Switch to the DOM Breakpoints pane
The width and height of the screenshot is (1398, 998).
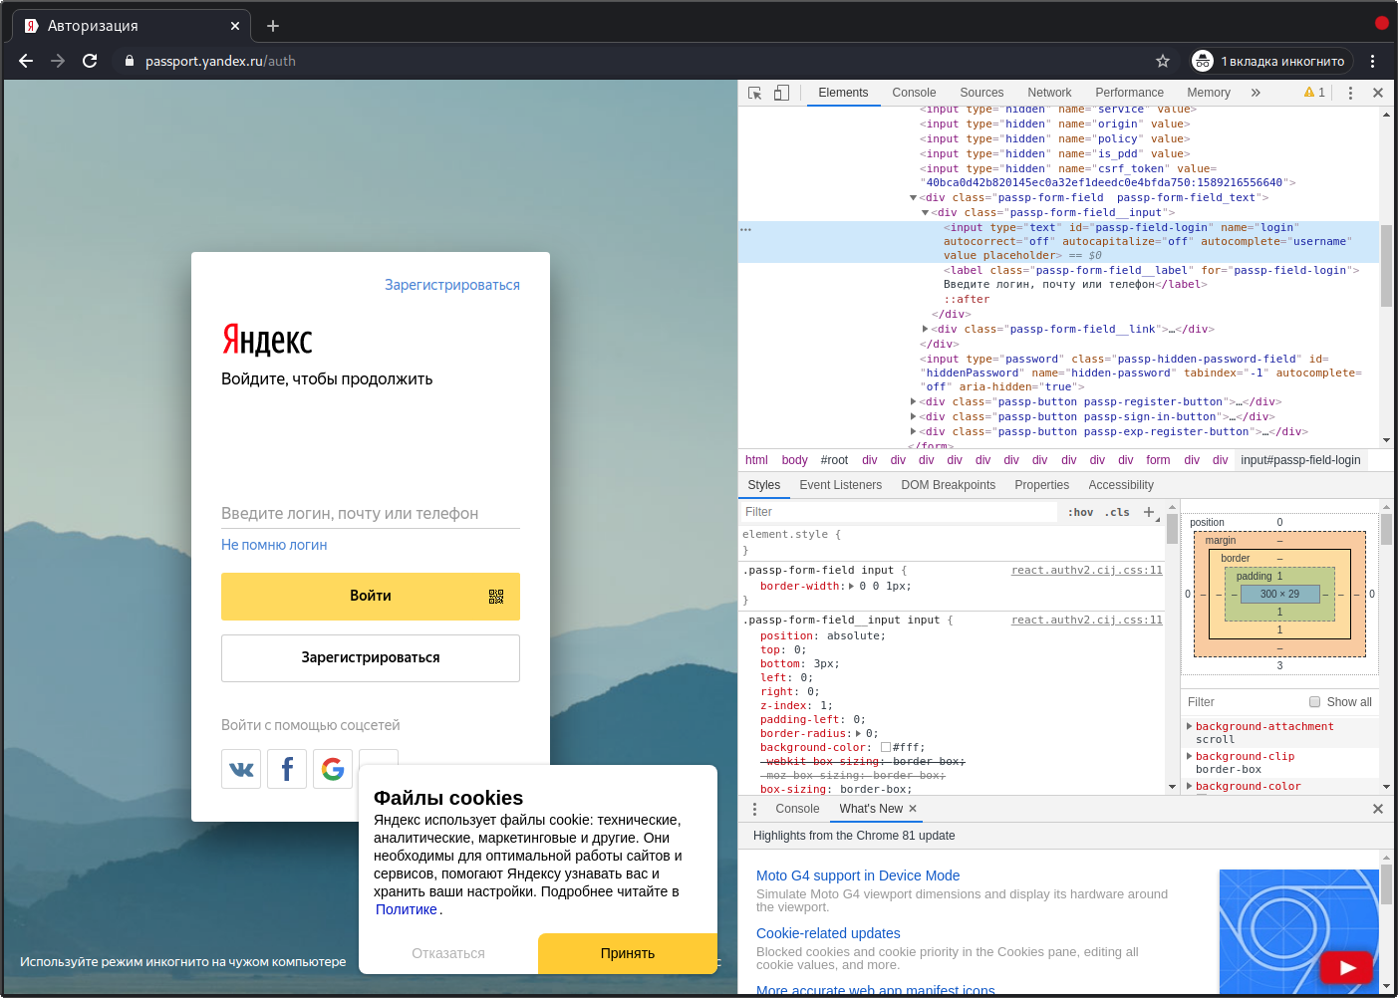point(949,485)
